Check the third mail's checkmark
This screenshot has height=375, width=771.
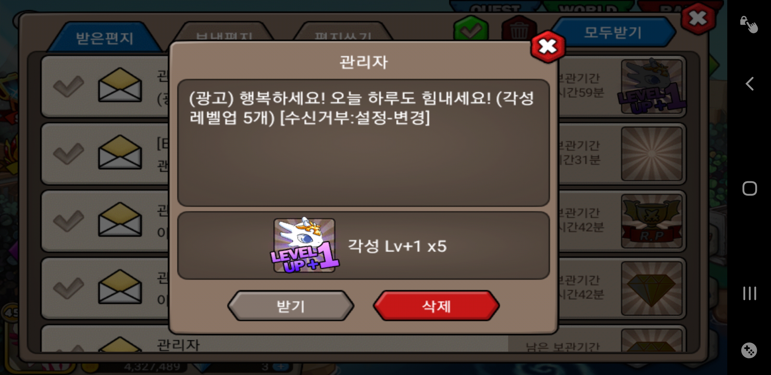[x=69, y=221]
